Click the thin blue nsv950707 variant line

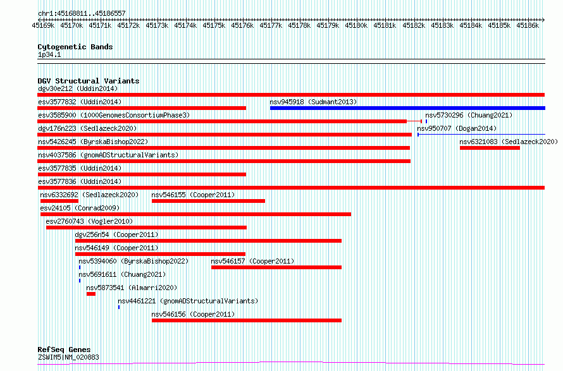[481, 135]
